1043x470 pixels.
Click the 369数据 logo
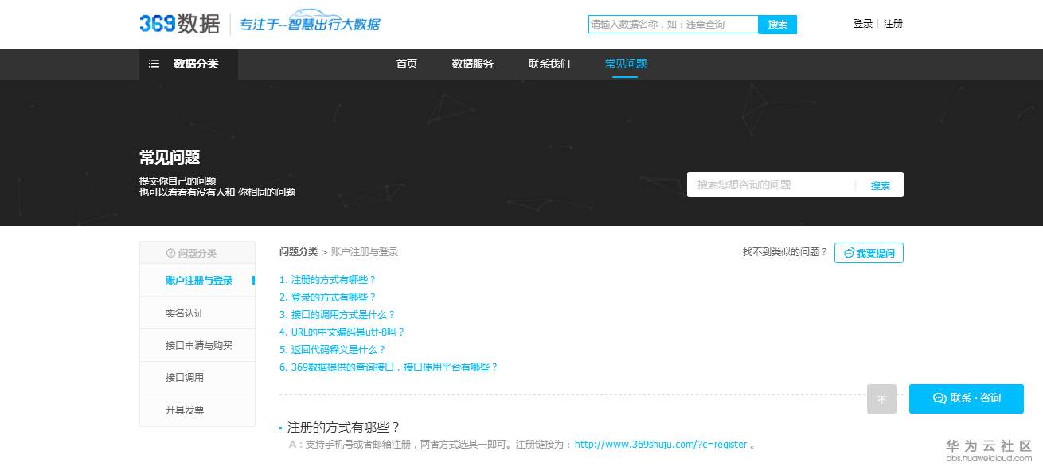pos(179,24)
